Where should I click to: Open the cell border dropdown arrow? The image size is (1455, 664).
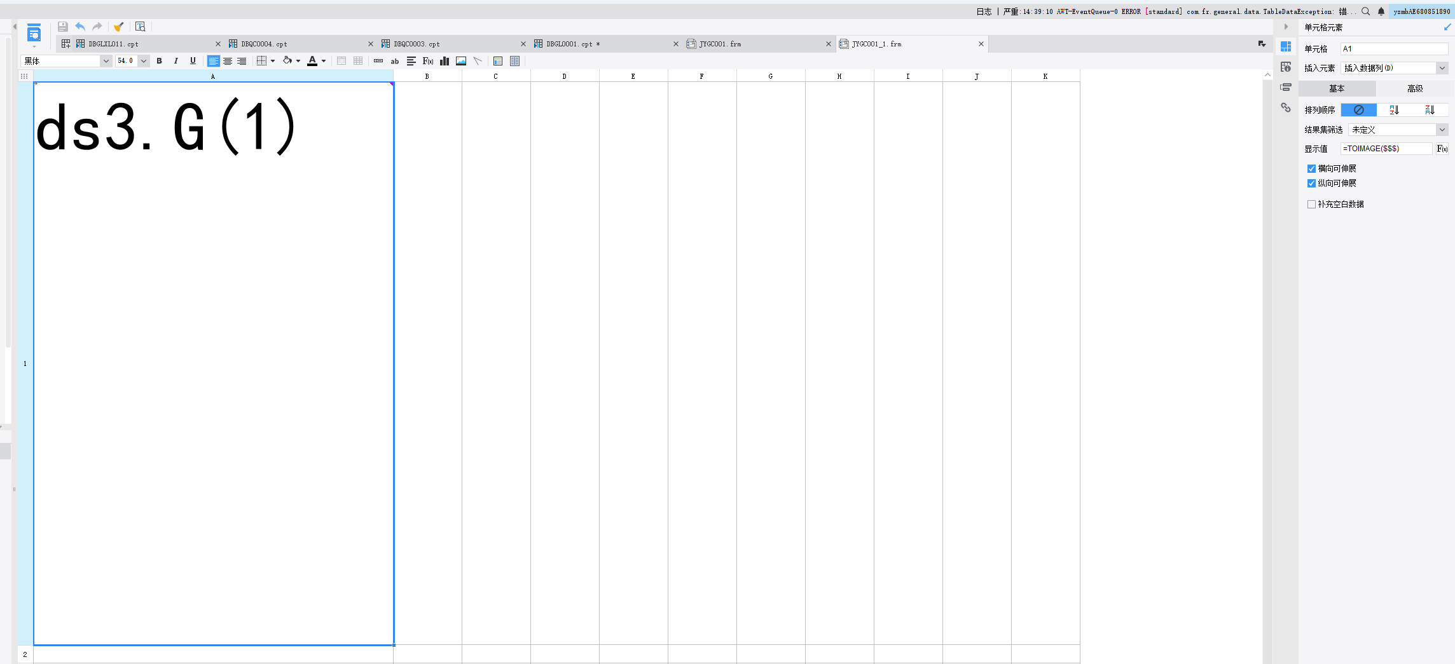(x=273, y=61)
